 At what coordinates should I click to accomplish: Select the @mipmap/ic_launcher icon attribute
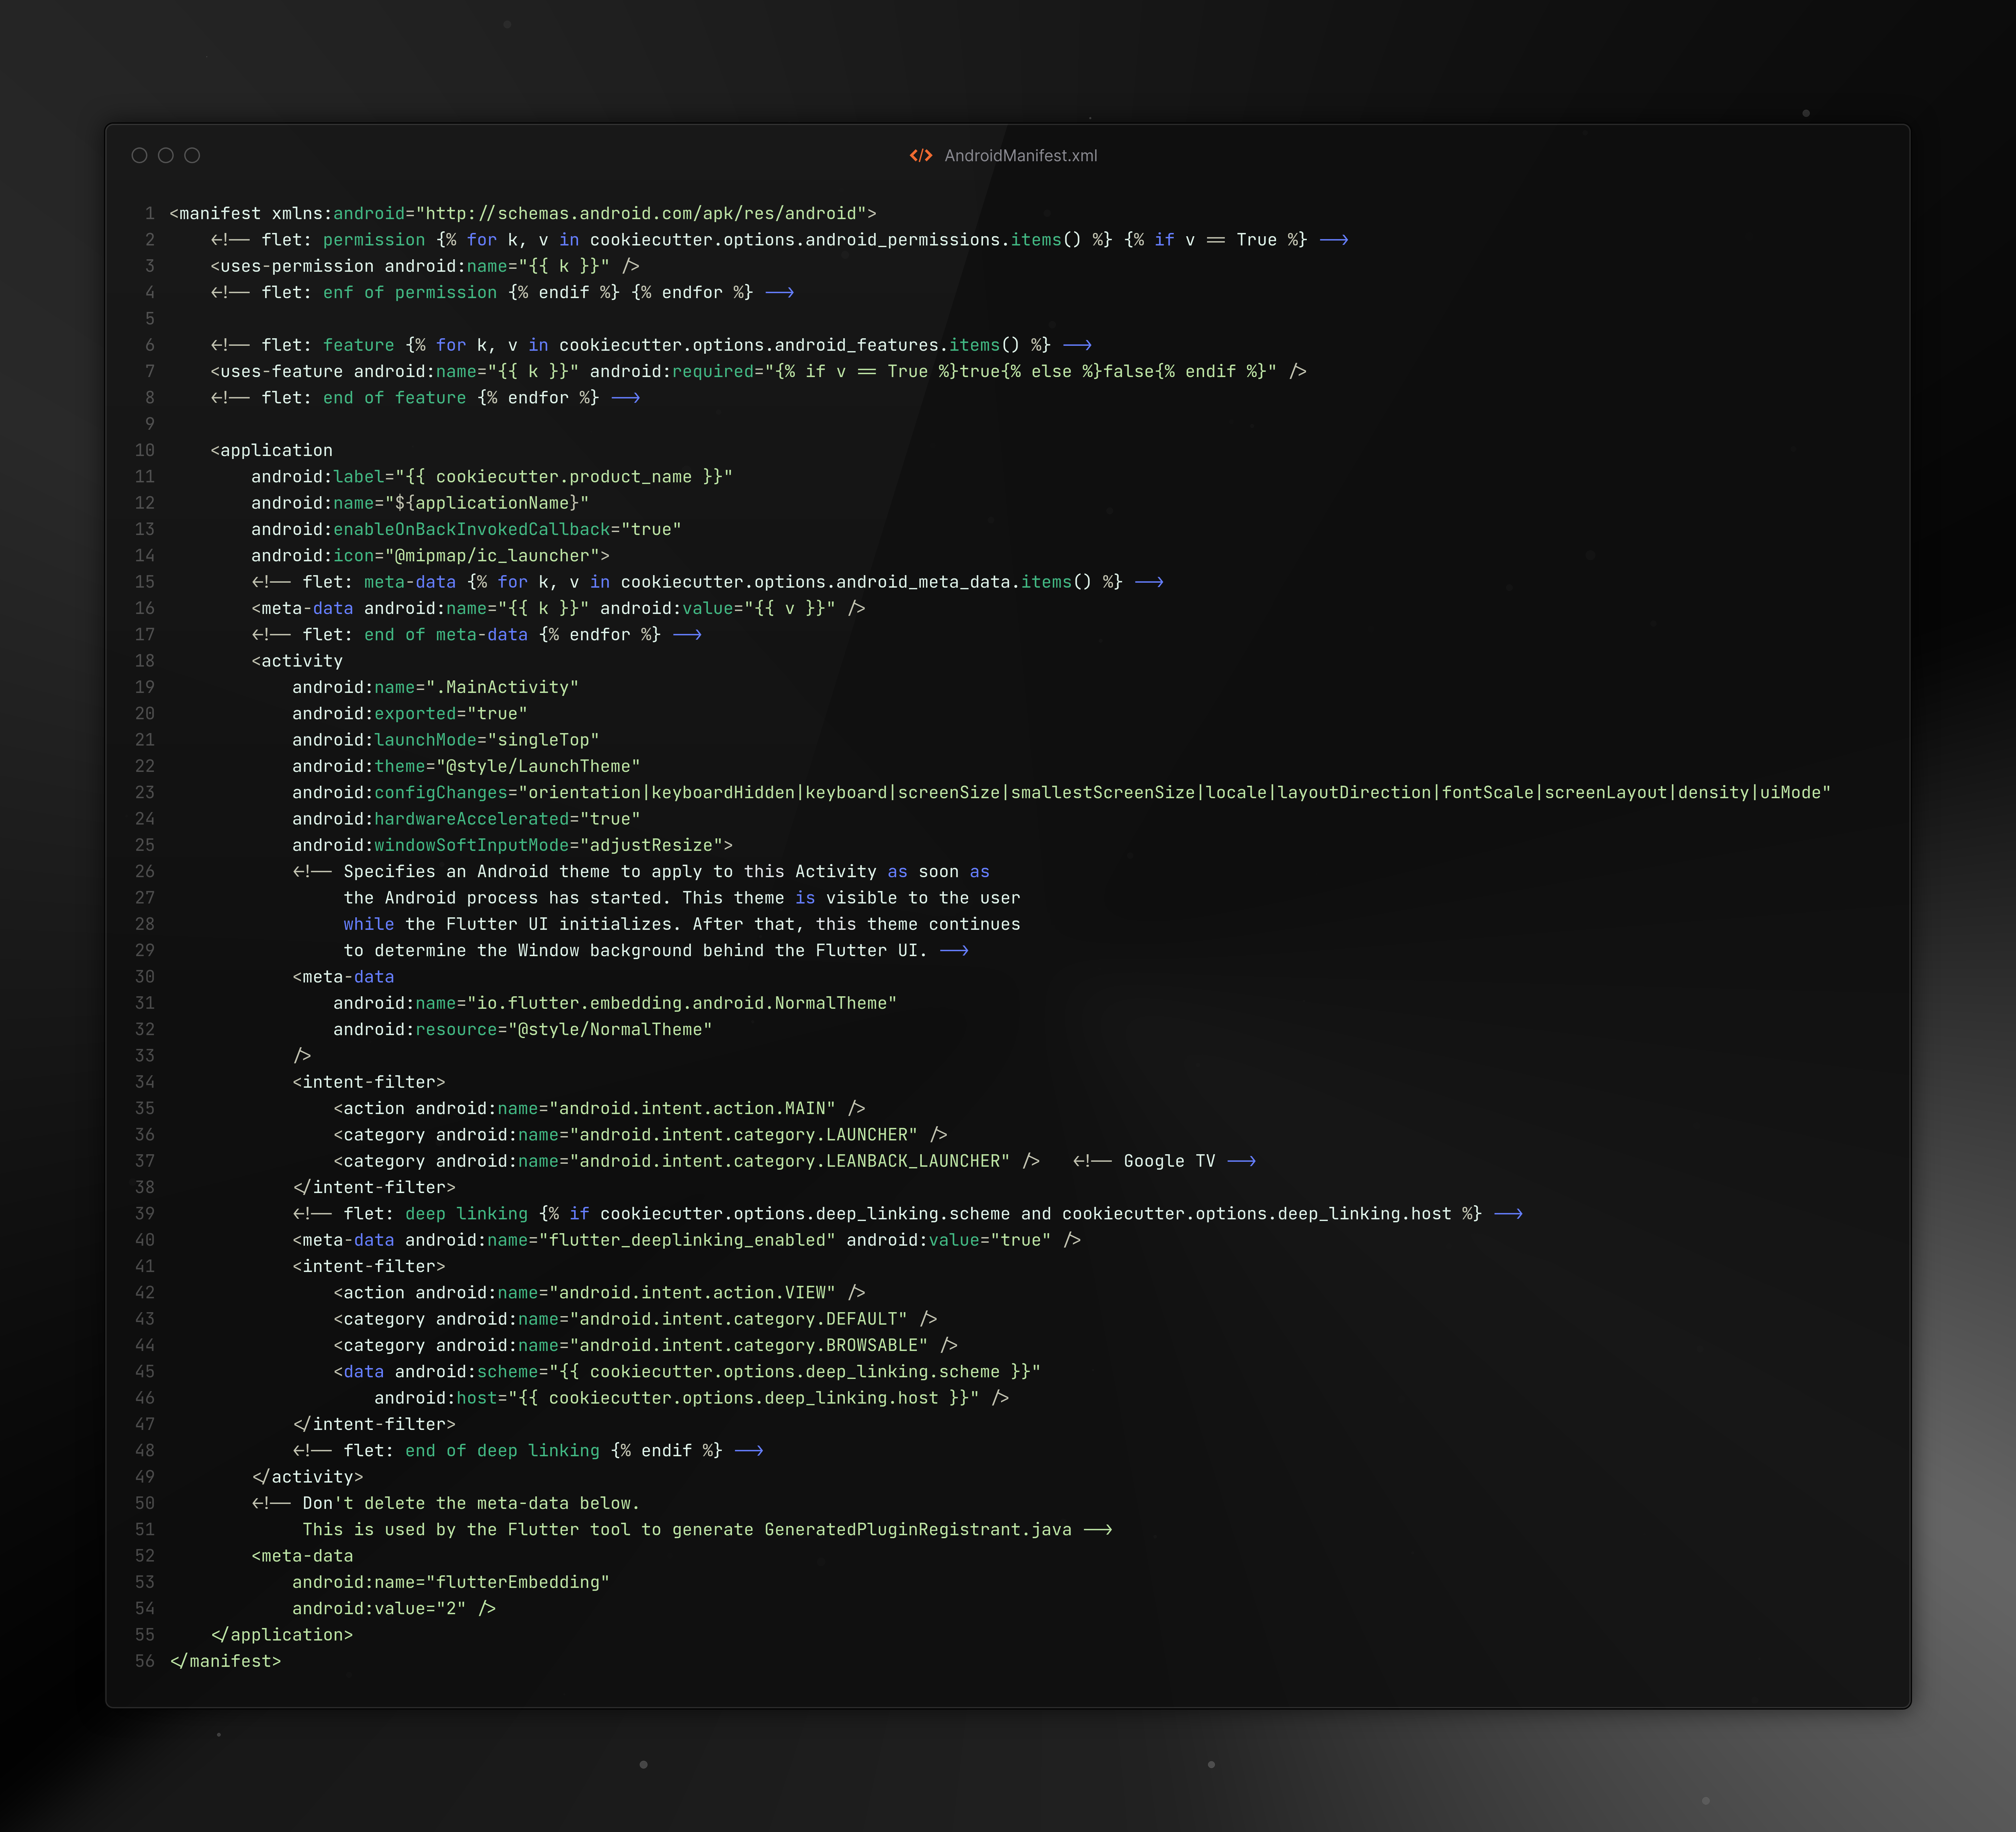pyautogui.click(x=497, y=555)
